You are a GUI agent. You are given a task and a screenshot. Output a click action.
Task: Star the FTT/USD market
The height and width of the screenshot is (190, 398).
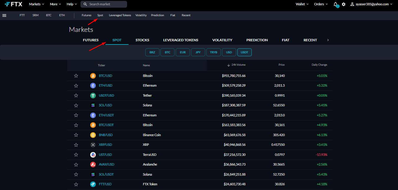click(76, 184)
